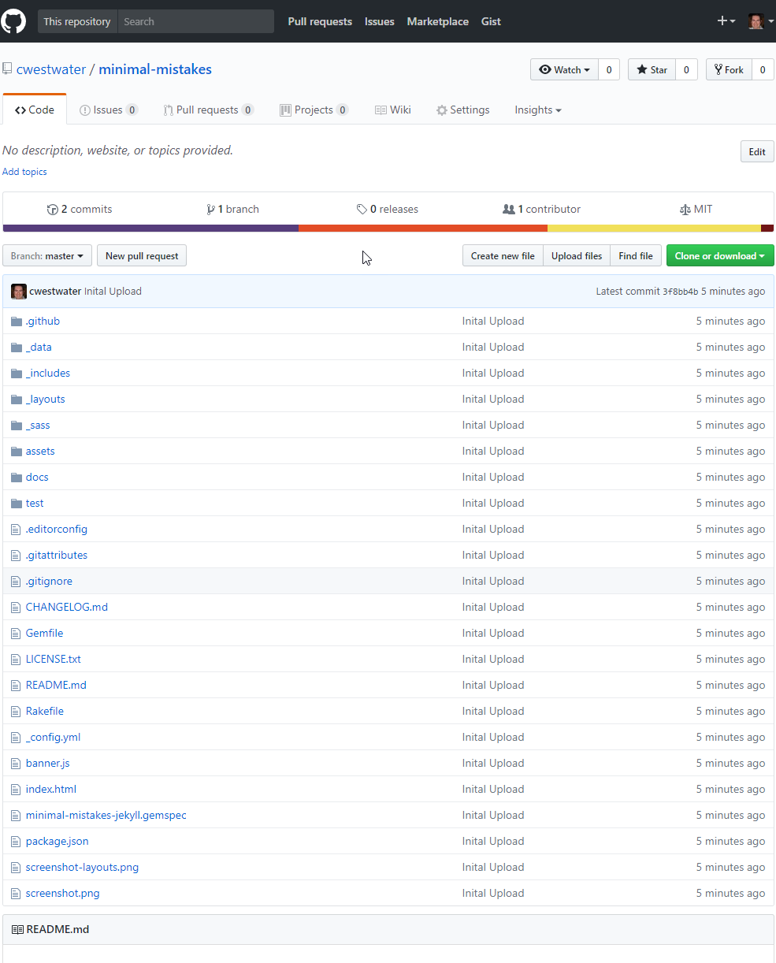Image resolution: width=776 pixels, height=963 pixels.
Task: Focus the Search input field
Action: tap(196, 21)
